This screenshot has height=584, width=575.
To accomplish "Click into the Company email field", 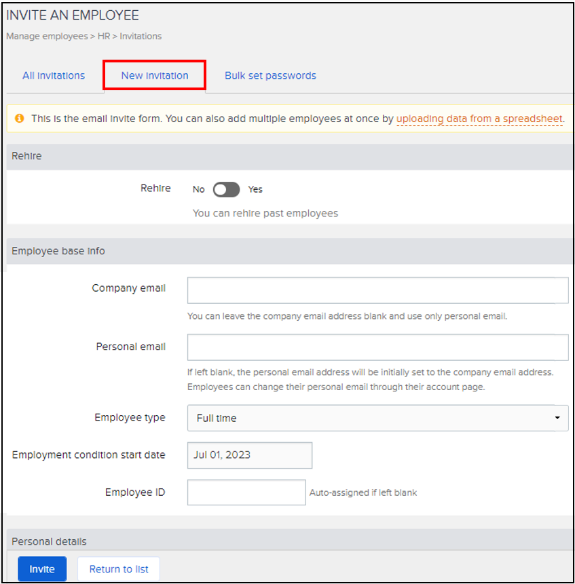I will (377, 290).
